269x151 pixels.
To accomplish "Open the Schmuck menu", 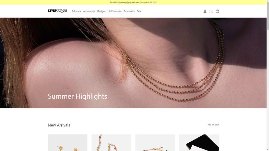I will point(76,11).
